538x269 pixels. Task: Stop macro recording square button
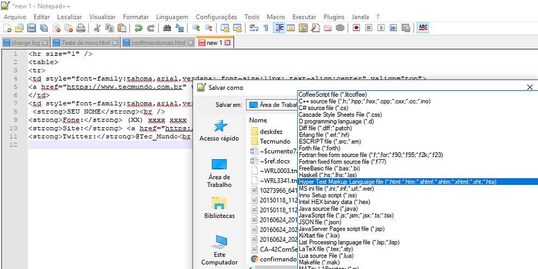point(368,28)
